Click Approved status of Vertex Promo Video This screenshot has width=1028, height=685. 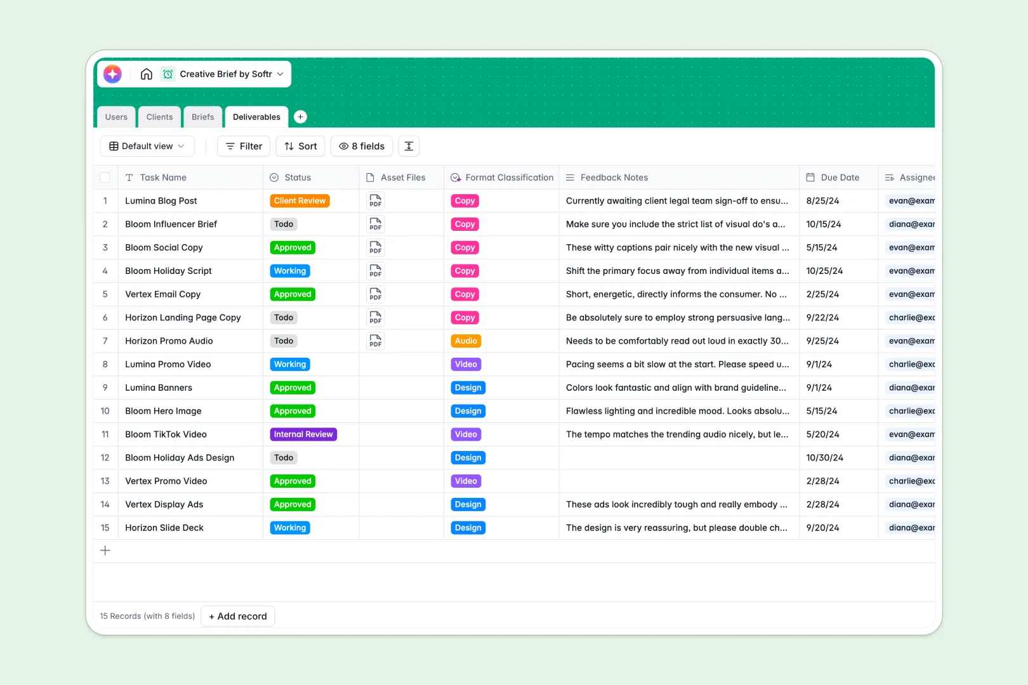[x=293, y=481]
